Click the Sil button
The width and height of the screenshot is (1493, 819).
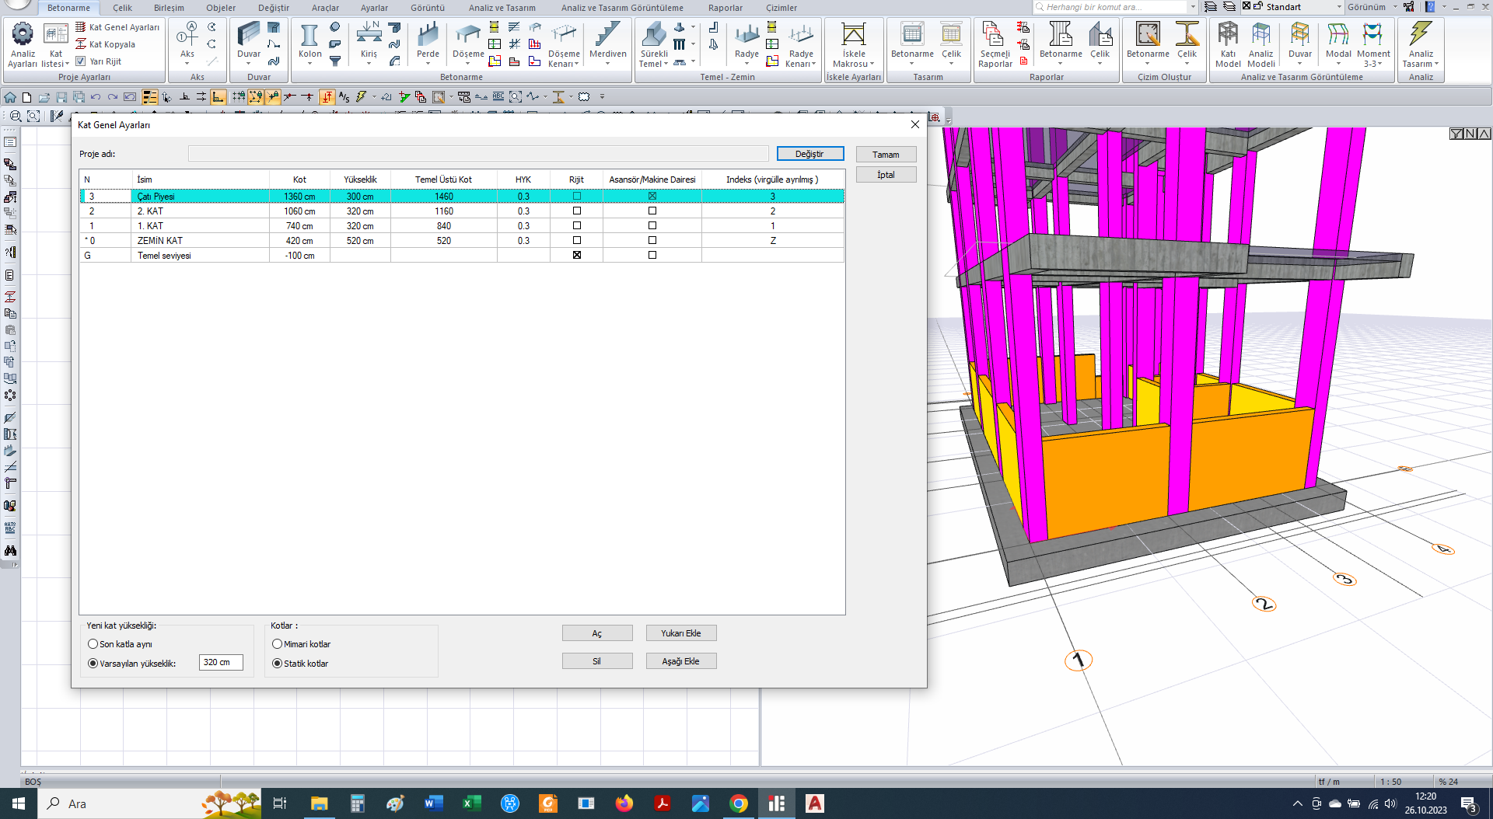point(597,661)
